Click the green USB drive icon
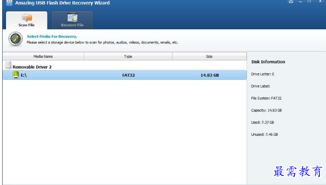Viewport: 326px width, 185px height. point(16,75)
